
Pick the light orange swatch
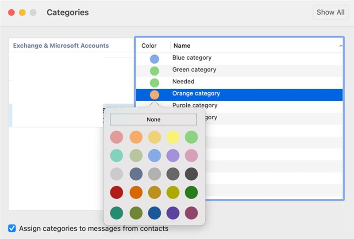[x=136, y=137]
